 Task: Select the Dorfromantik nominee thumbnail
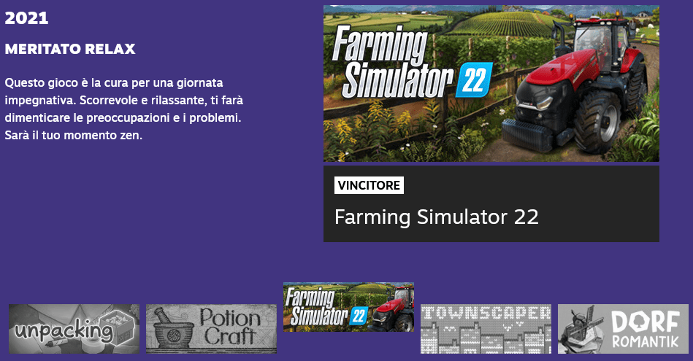point(623,329)
